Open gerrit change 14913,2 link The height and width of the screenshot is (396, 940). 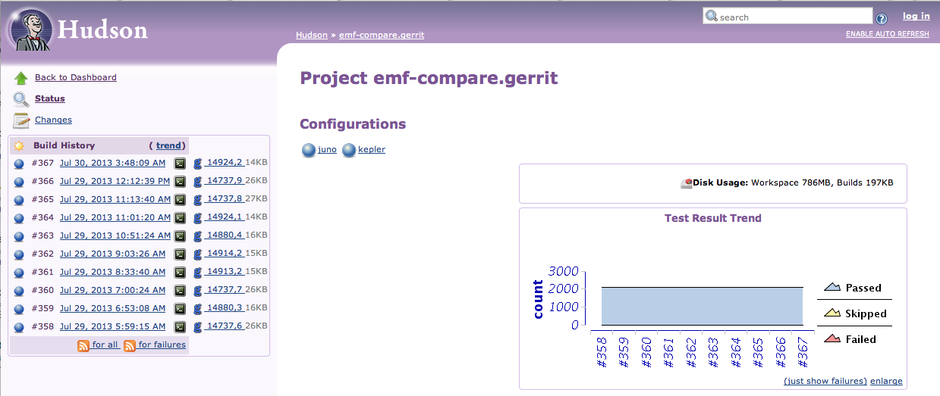coord(225,272)
